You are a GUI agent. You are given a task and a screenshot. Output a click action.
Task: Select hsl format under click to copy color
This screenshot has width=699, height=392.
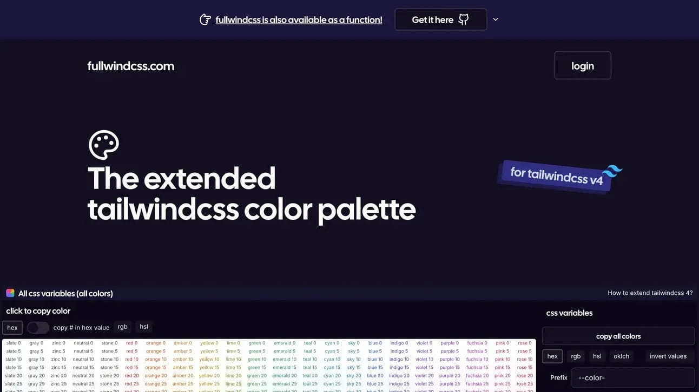[144, 327]
